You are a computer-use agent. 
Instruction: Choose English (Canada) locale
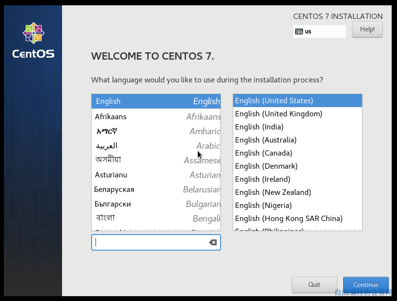click(298, 153)
